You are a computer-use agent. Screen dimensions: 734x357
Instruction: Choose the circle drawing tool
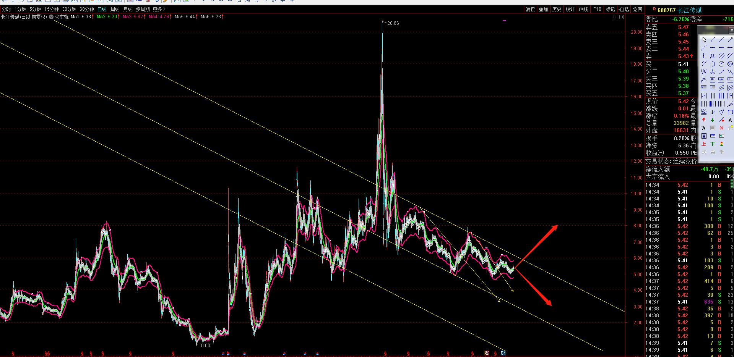click(721, 64)
